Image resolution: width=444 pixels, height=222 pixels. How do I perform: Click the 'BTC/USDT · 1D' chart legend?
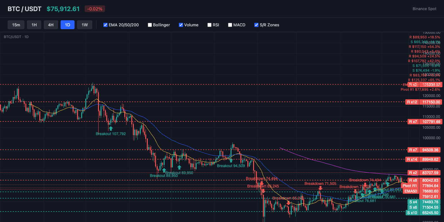(x=16, y=37)
